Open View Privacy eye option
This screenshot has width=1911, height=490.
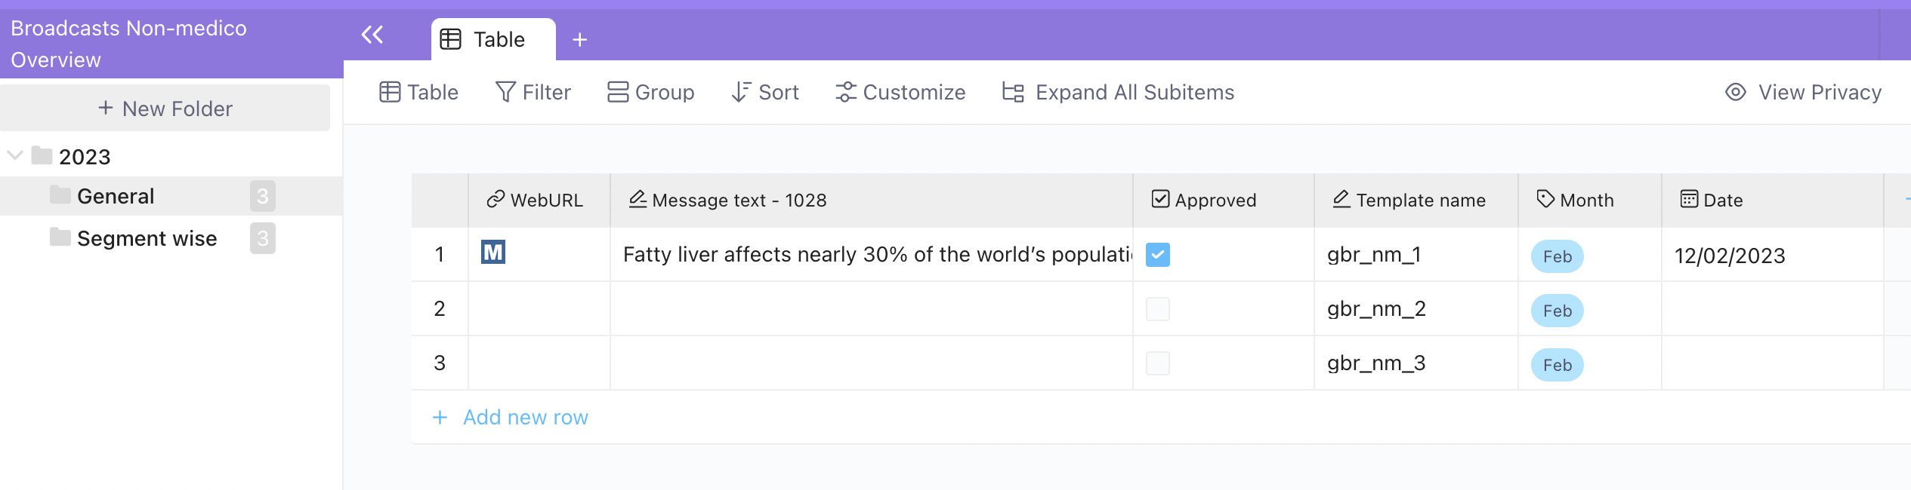coord(1803,92)
